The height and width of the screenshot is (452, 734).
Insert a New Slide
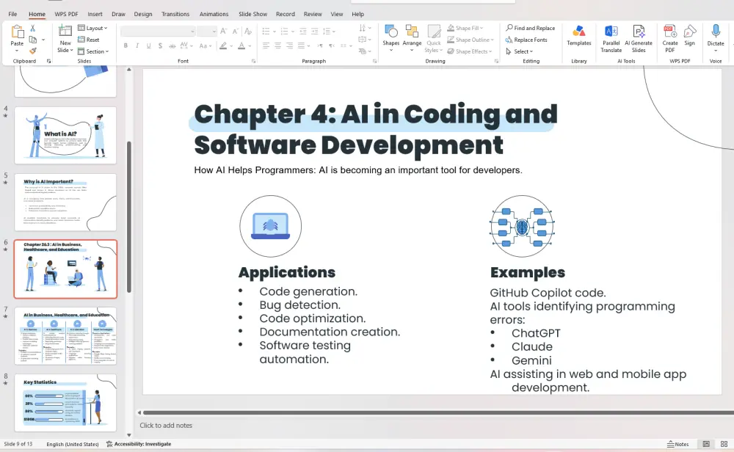(65, 38)
